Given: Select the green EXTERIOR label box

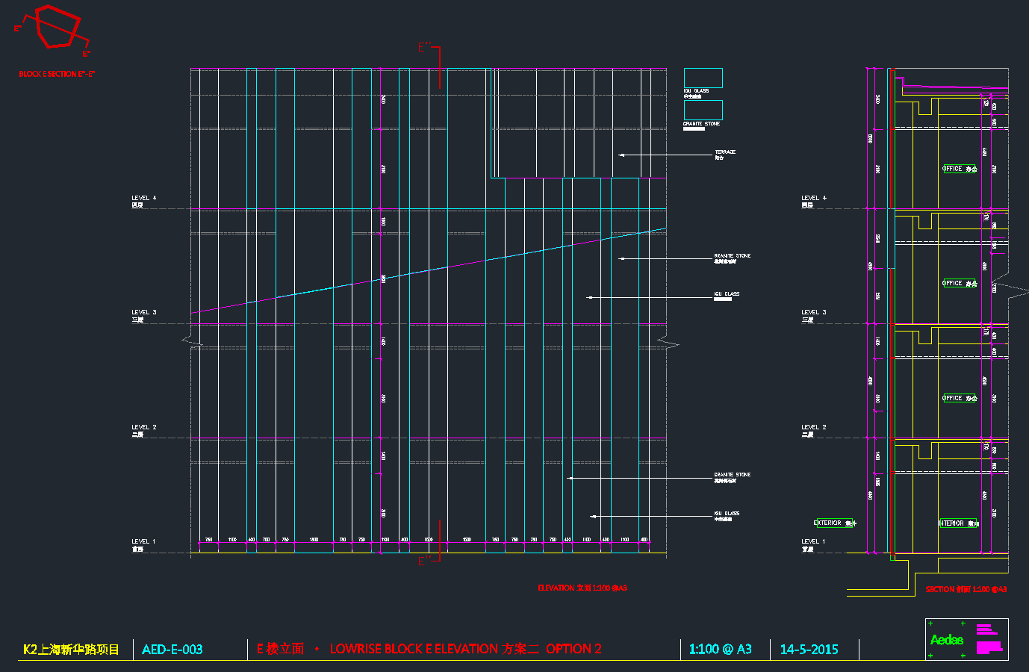Looking at the screenshot, I should tap(834, 523).
